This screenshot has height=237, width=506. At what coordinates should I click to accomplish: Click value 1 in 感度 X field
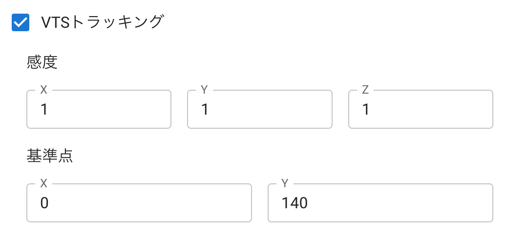click(x=44, y=110)
